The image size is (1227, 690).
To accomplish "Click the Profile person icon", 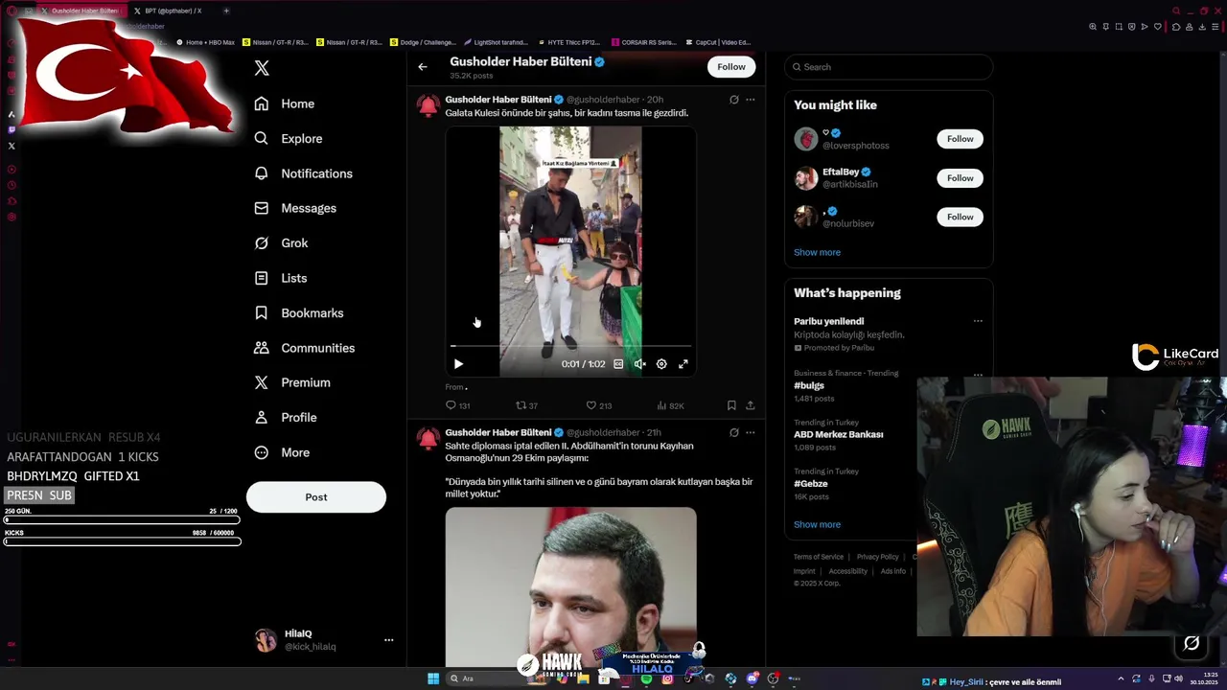I will 261,418.
